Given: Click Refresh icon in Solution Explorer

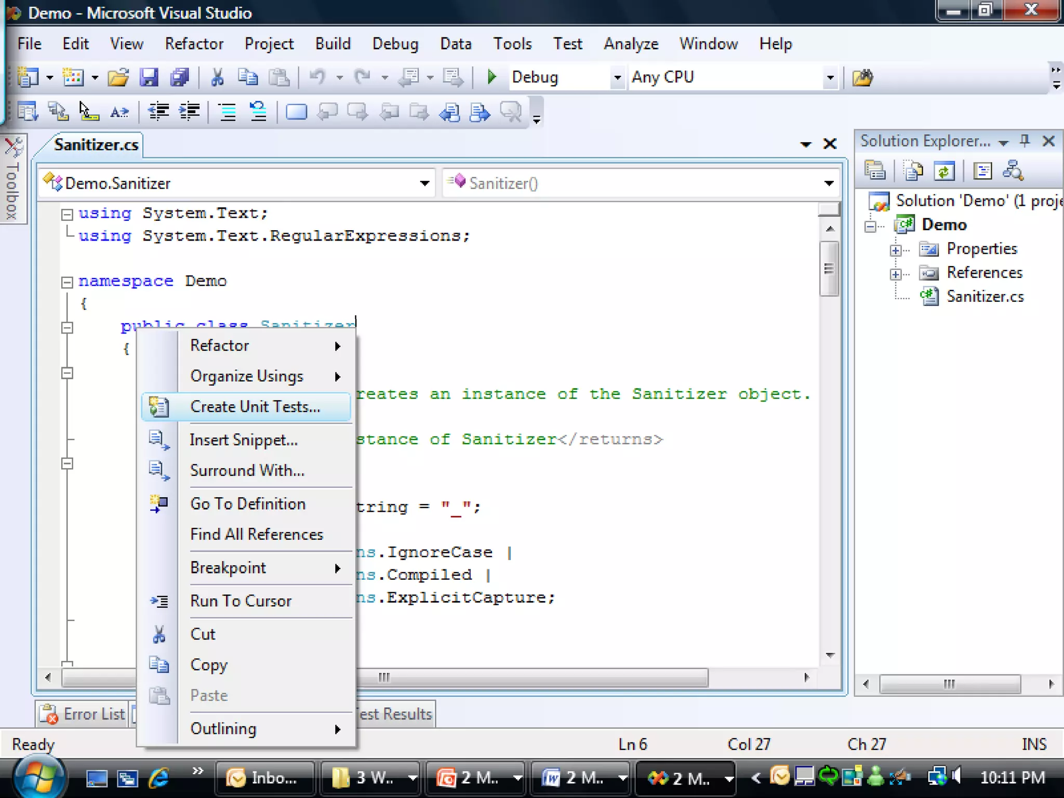Looking at the screenshot, I should click(944, 171).
